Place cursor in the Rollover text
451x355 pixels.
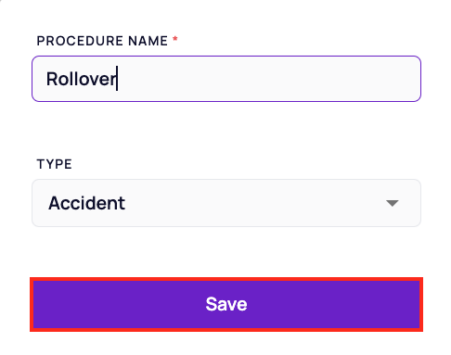point(81,79)
